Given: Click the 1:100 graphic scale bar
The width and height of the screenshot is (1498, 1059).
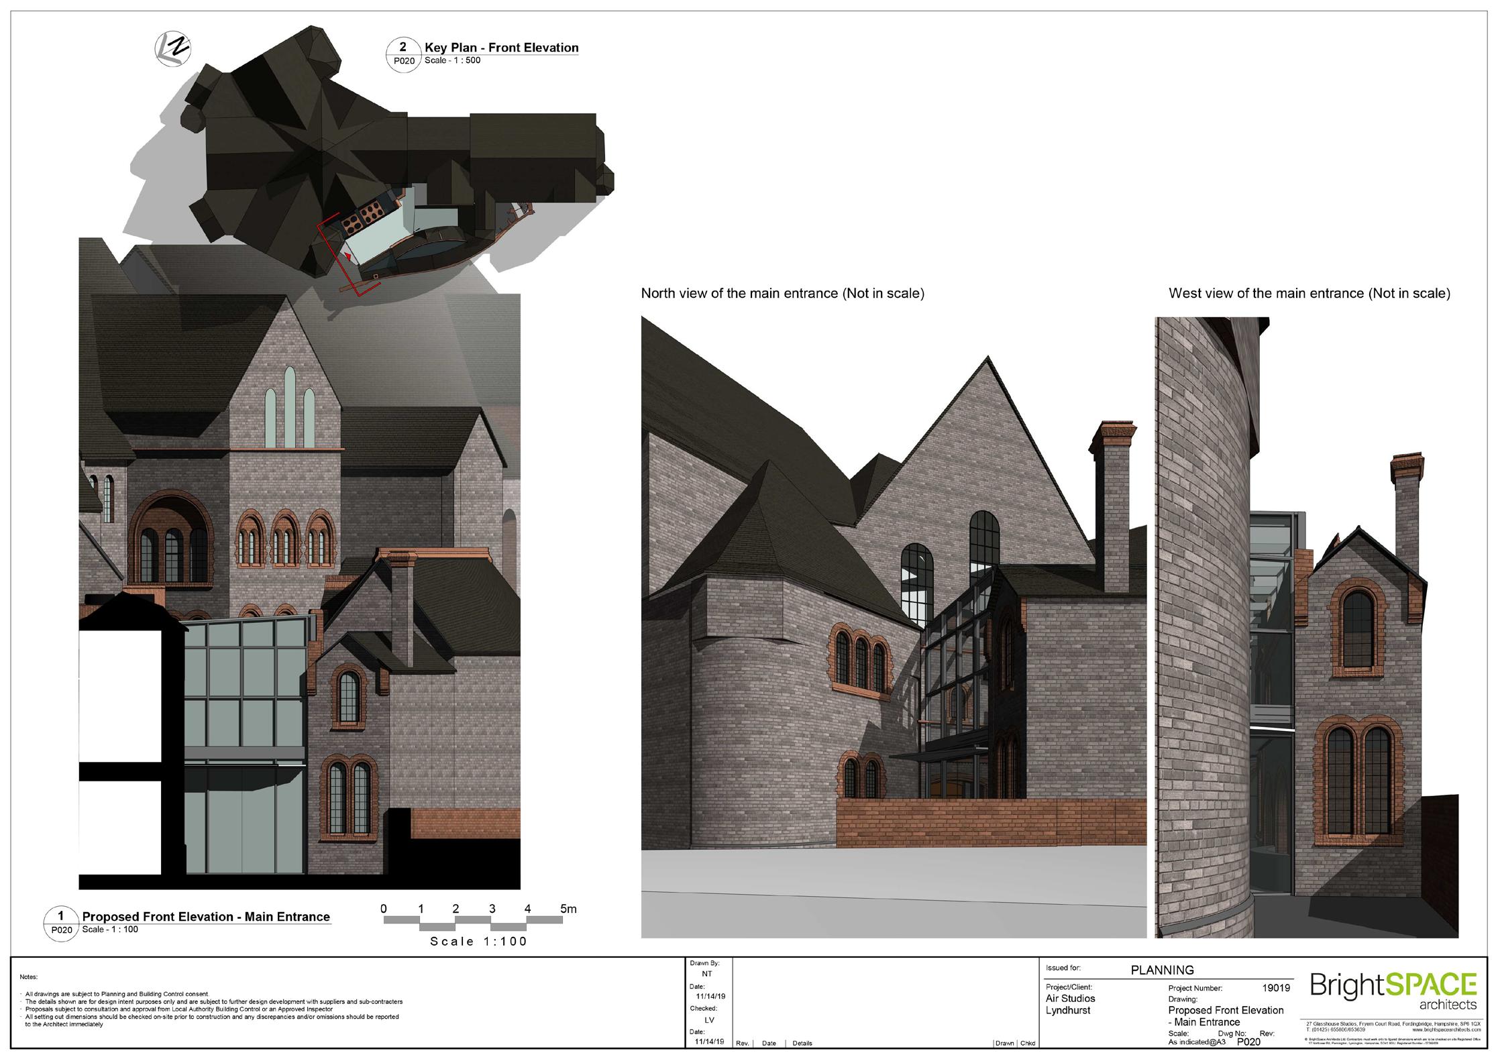Looking at the screenshot, I should [x=472, y=923].
